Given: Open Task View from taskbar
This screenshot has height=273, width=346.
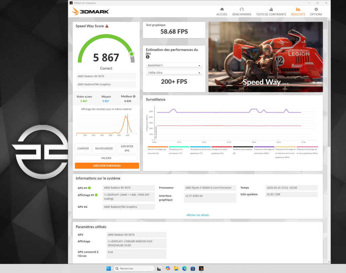Looking at the screenshot, I should click(x=159, y=268).
